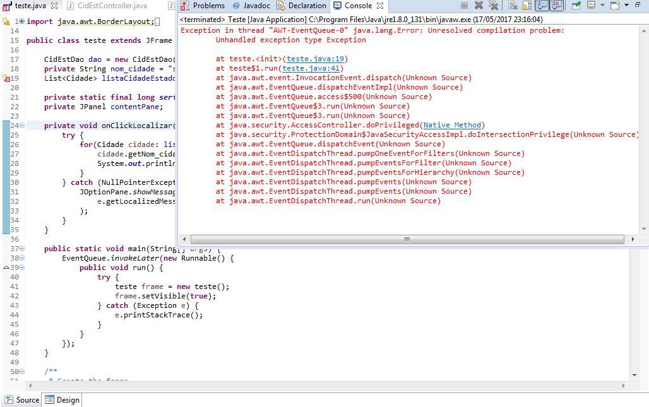Open the Open Console dropdown arrow
This screenshot has height=407, width=649.
[x=626, y=6]
